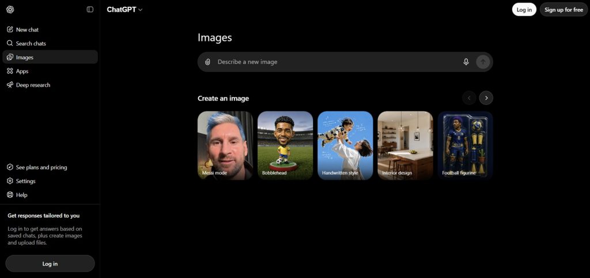Click the Apps grid icon
Screen dimensions: 590x278
tap(10, 71)
